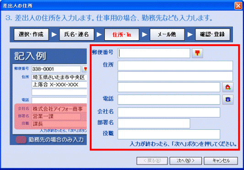This screenshot has height=170, width=244.
Task: Click example text 上落合 X-XXX-XXX
Action: pos(55,85)
